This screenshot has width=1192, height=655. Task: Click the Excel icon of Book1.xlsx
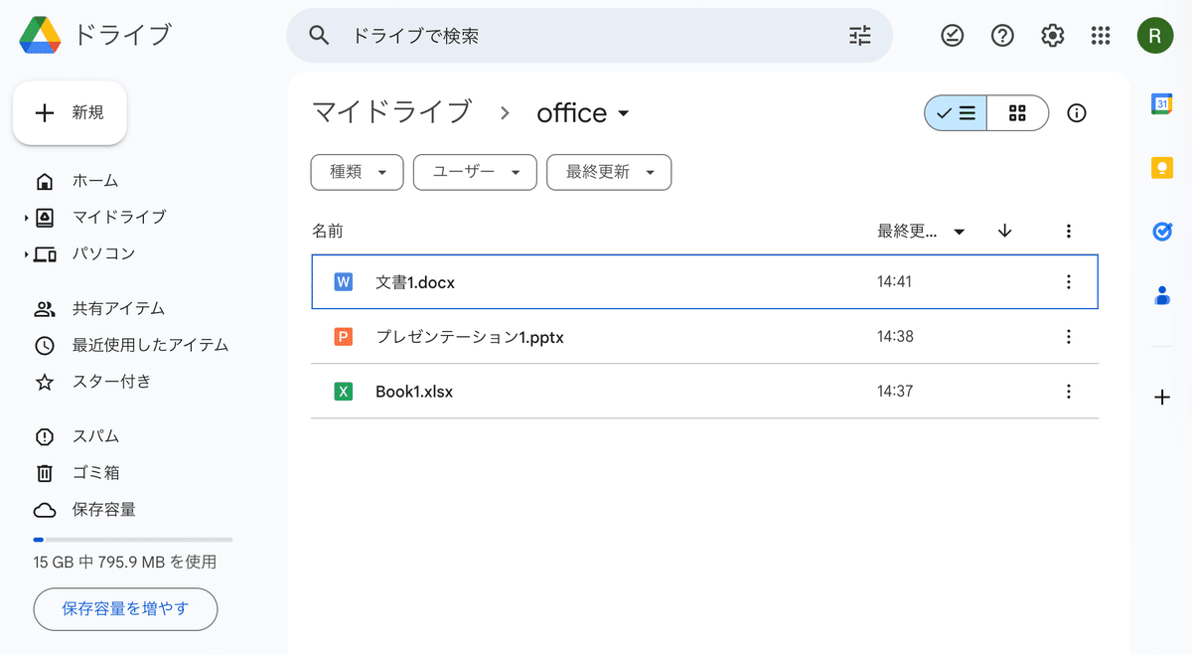click(344, 392)
